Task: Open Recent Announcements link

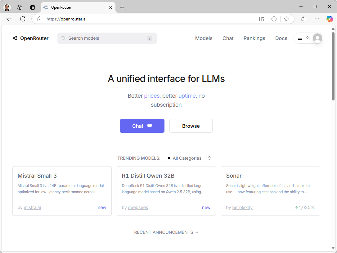Action: pyautogui.click(x=166, y=232)
